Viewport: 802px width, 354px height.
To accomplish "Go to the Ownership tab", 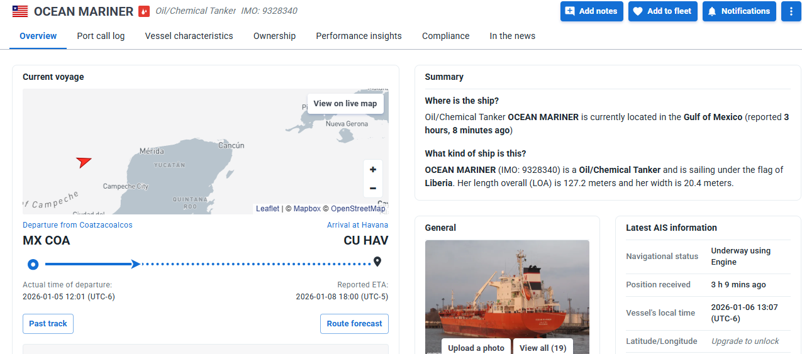I will (274, 36).
